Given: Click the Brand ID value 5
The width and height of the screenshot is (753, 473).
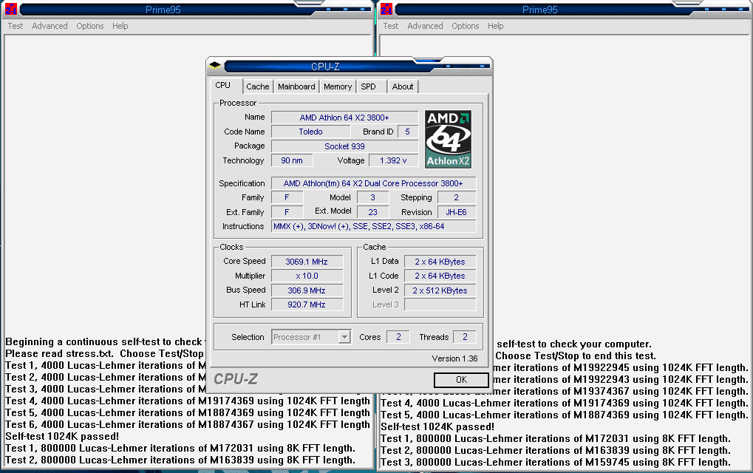Looking at the screenshot, I should point(408,132).
